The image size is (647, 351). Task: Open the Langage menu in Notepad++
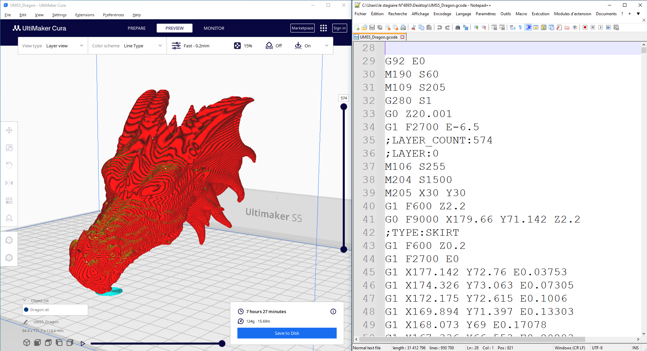[x=463, y=14]
